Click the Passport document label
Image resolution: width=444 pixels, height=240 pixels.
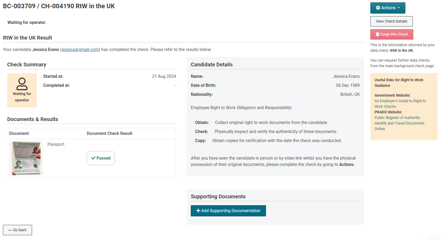56,144
